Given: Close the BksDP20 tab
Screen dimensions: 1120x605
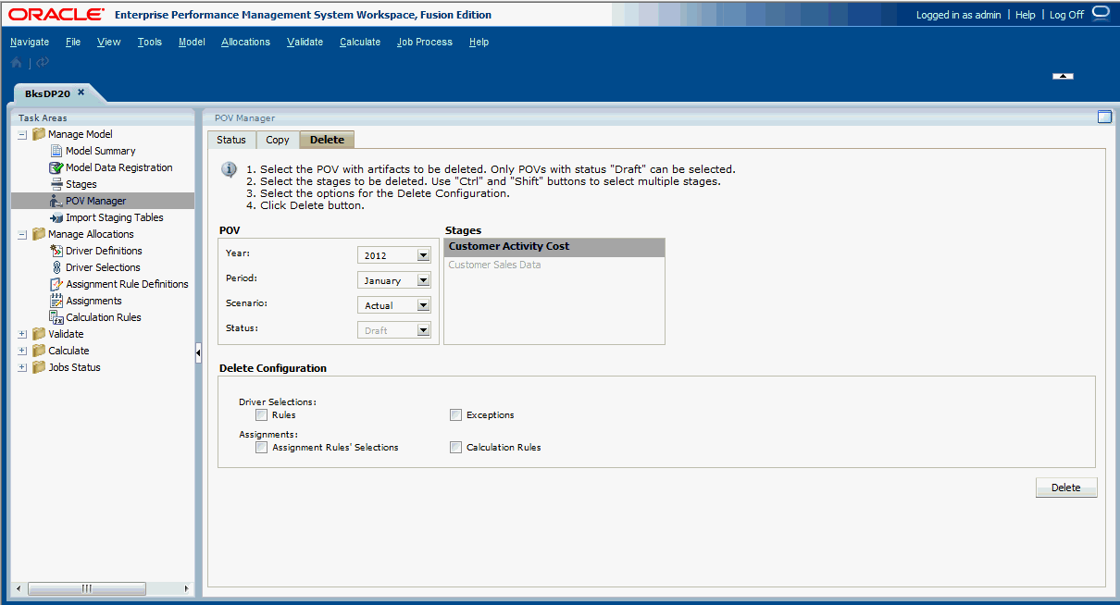Looking at the screenshot, I should pos(81,93).
